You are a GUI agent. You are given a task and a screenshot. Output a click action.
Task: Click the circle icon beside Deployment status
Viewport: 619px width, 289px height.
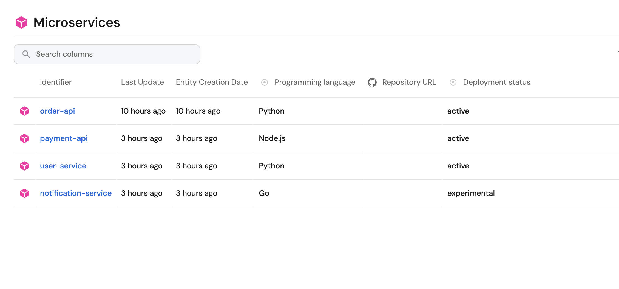tap(453, 82)
